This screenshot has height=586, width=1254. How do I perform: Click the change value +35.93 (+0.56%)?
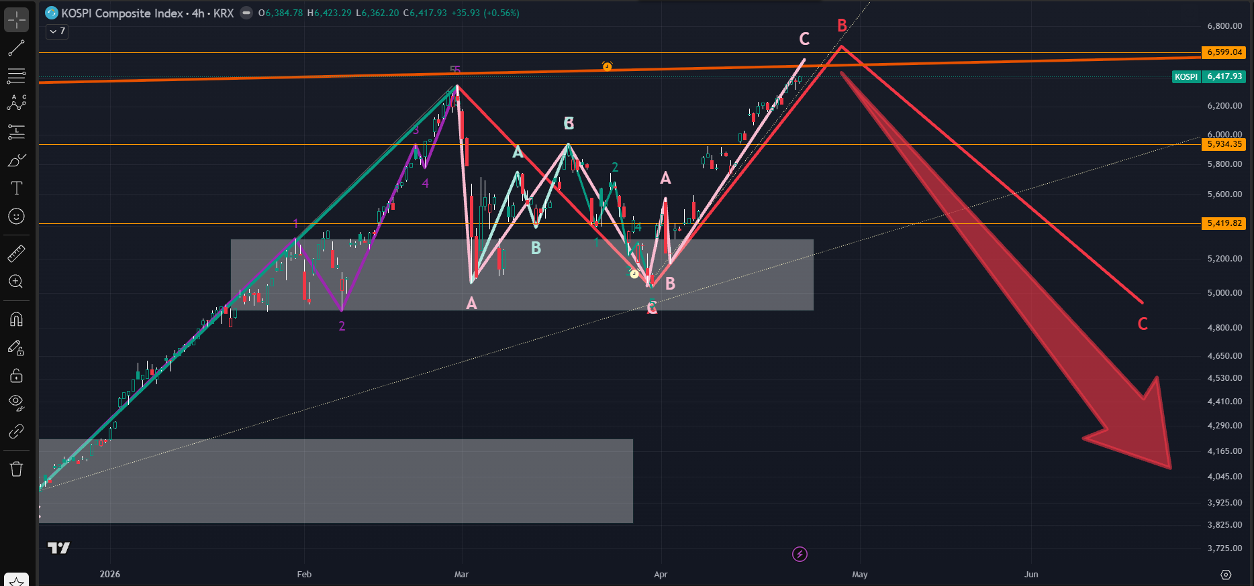point(485,13)
